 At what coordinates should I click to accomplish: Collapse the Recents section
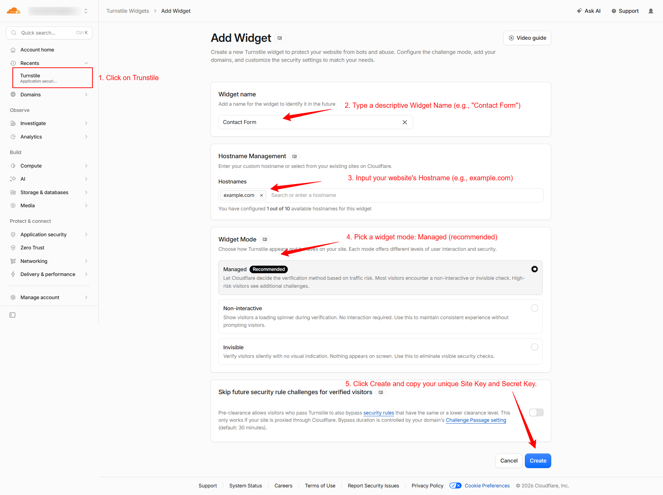point(86,63)
